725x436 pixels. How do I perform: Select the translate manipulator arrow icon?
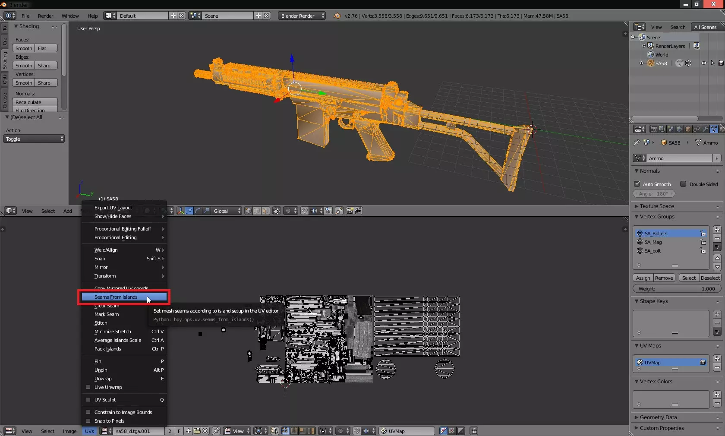click(x=189, y=211)
